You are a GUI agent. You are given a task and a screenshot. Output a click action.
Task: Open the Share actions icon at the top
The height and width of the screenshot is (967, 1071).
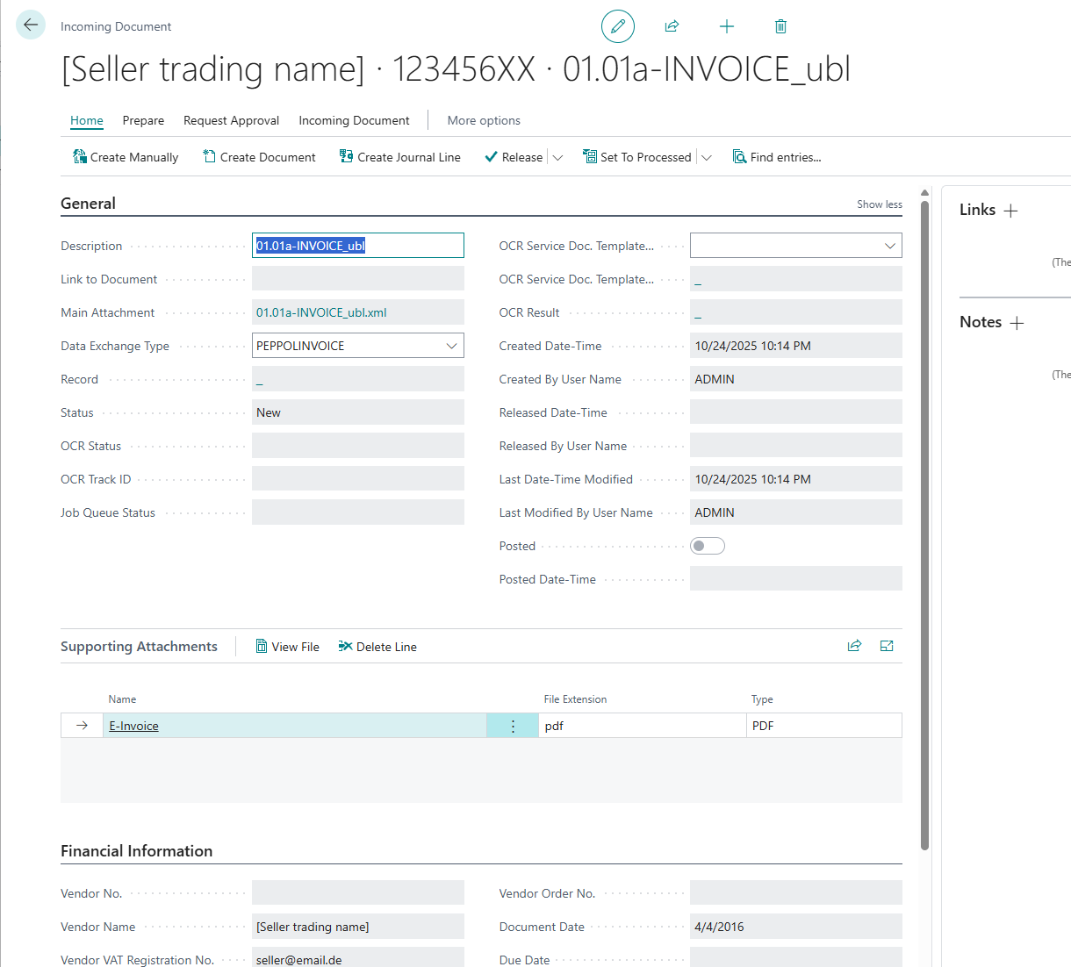coord(672,26)
